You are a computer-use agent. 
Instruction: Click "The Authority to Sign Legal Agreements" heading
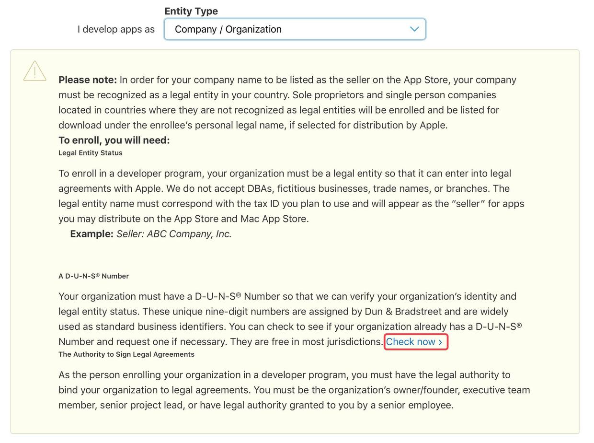tap(126, 354)
